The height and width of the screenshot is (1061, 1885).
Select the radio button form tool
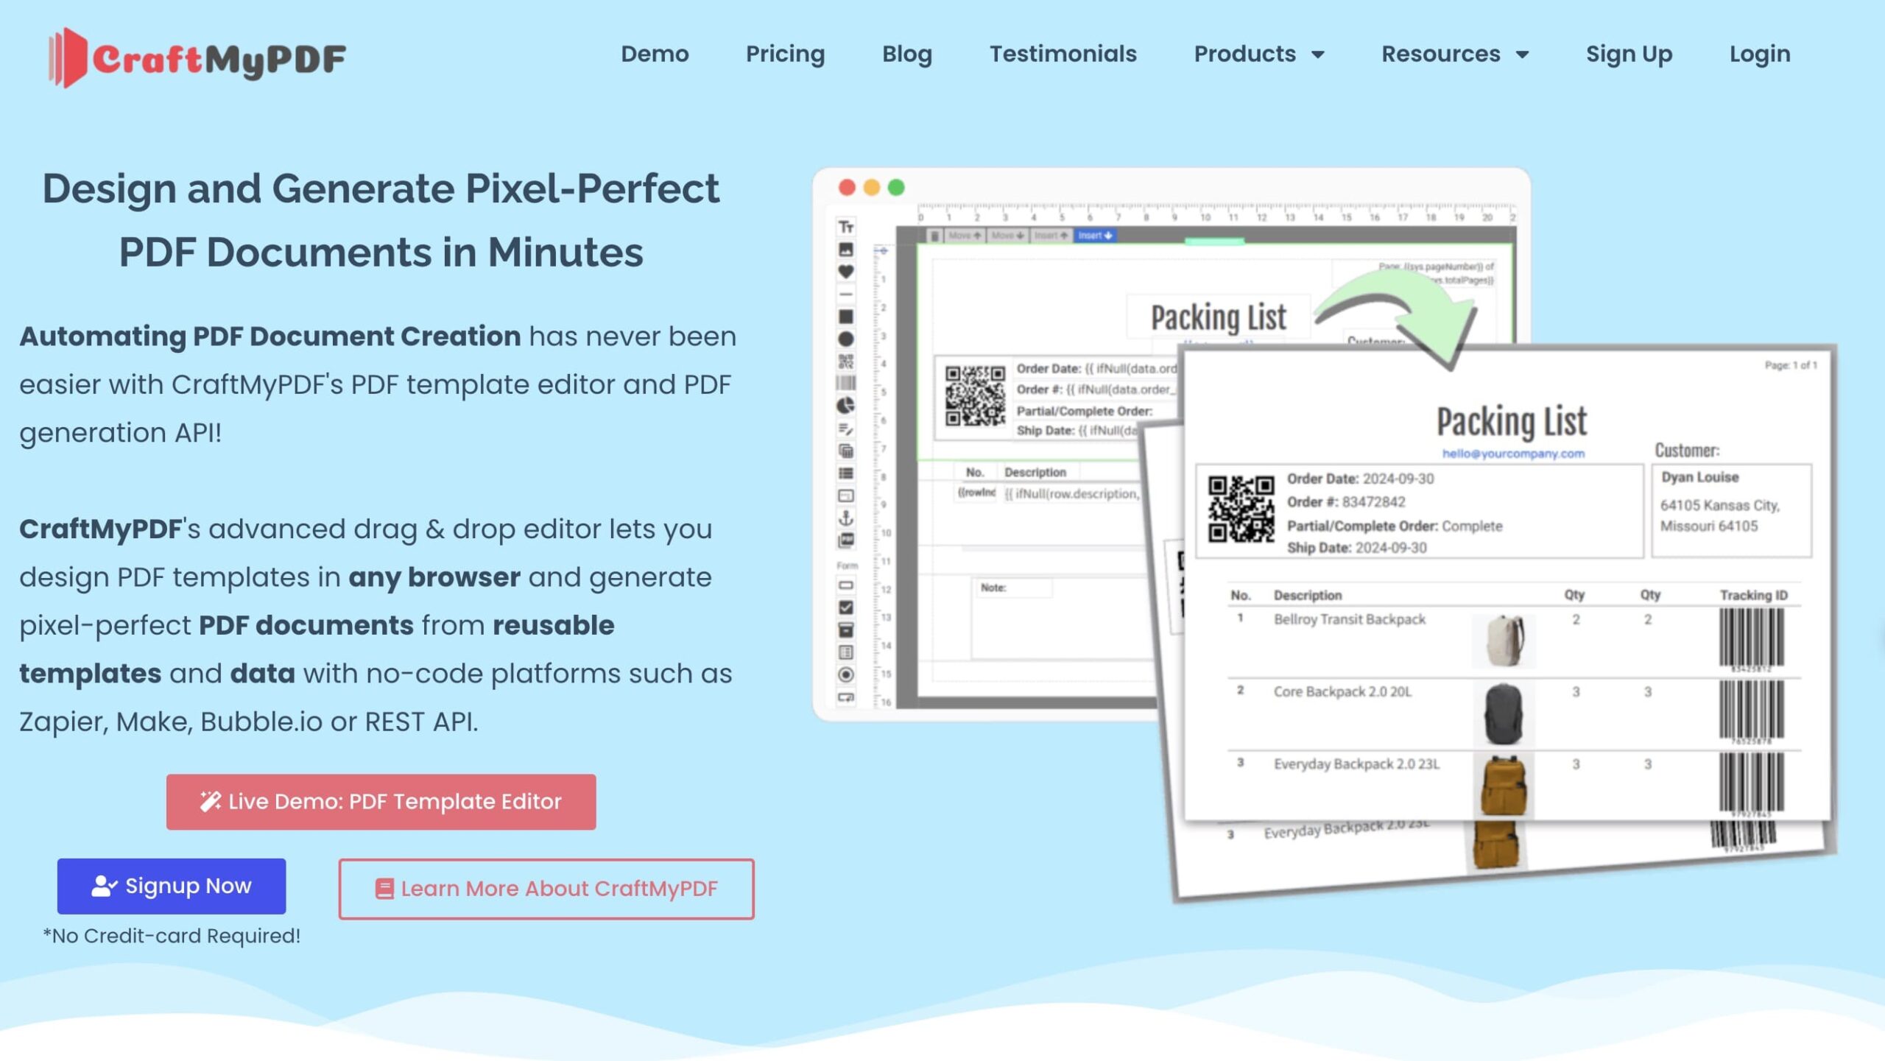[846, 674]
